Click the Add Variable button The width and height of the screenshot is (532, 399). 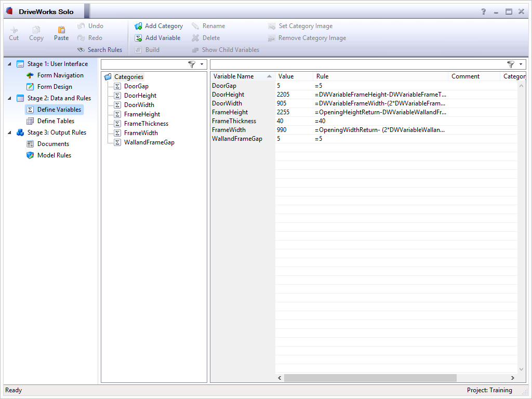[158, 38]
